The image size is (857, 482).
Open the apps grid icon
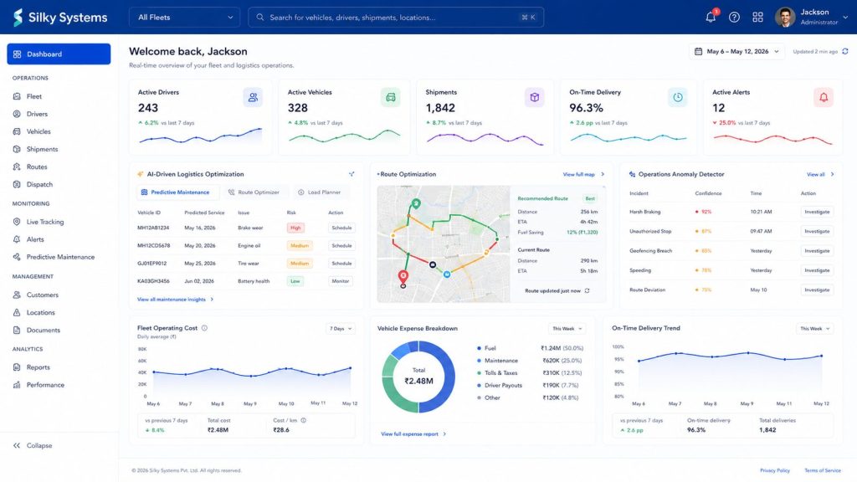(757, 18)
